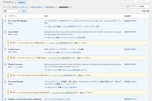Screen dimensions: 152x101
Task: Select the 自動更新無効 filter
Action: pos(64,7)
